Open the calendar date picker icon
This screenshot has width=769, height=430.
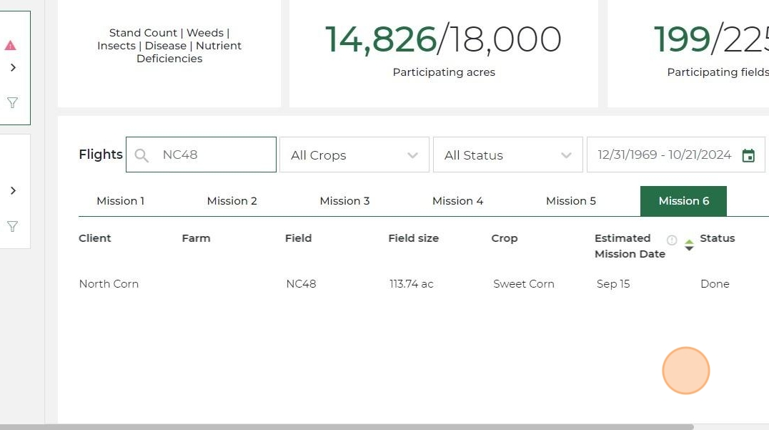(x=748, y=155)
